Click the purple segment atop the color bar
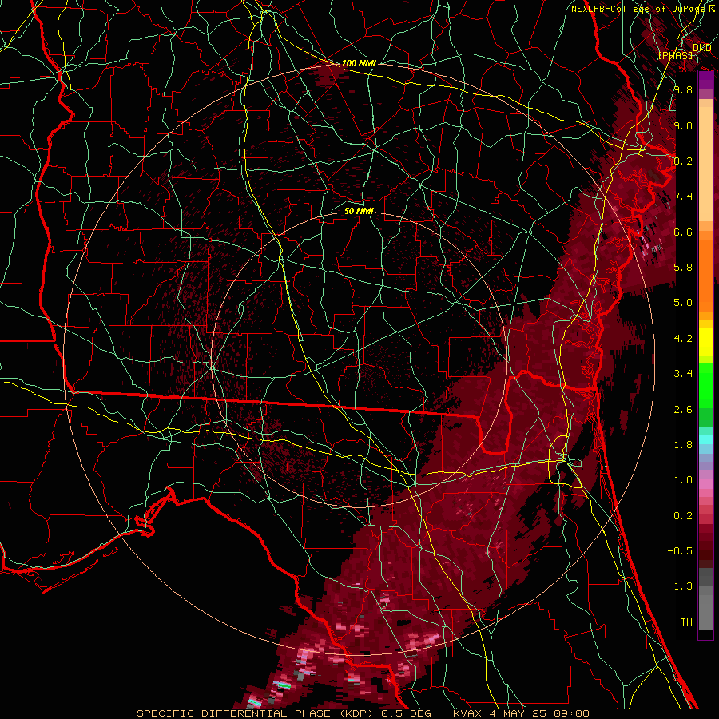Screen dimensions: 719x719 click(x=705, y=81)
